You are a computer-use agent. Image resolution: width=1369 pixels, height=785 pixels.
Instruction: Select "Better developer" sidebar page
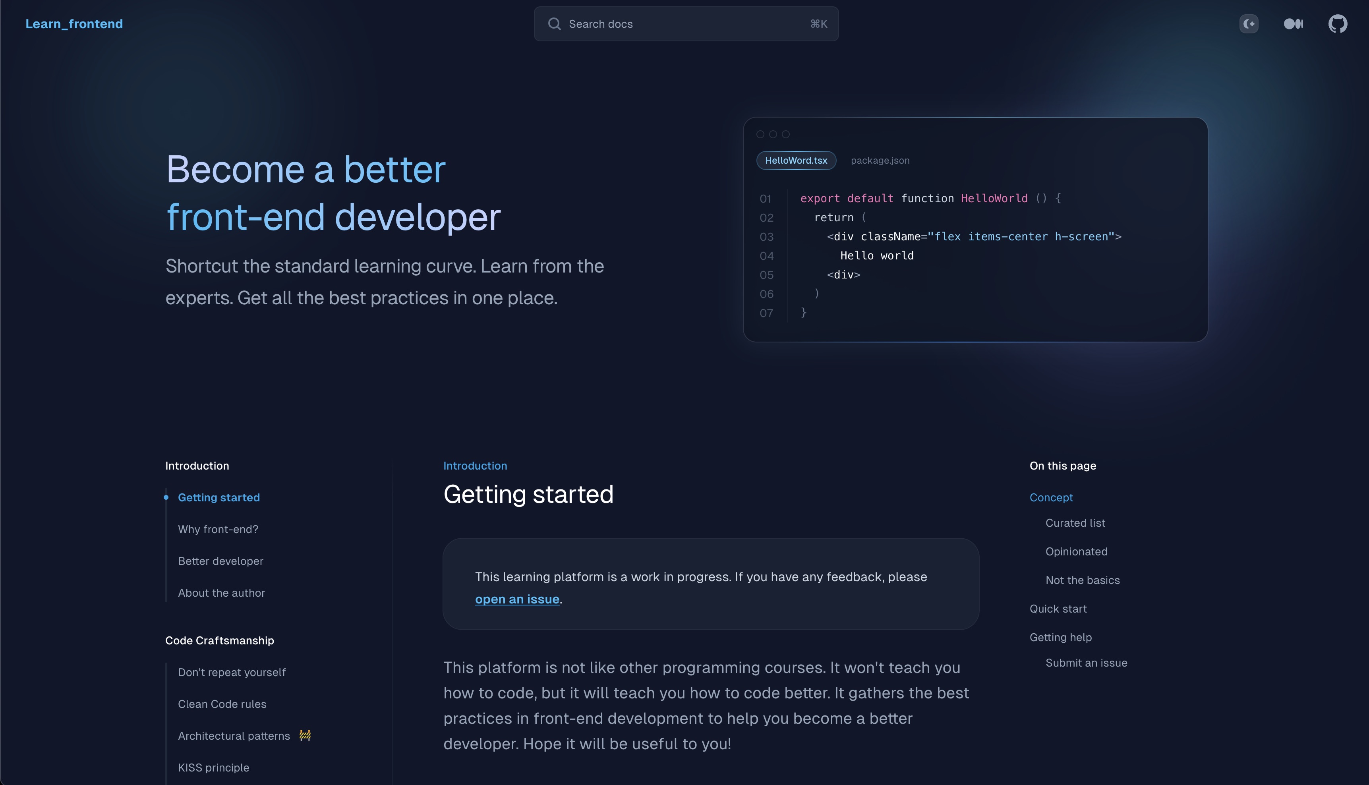coord(220,561)
